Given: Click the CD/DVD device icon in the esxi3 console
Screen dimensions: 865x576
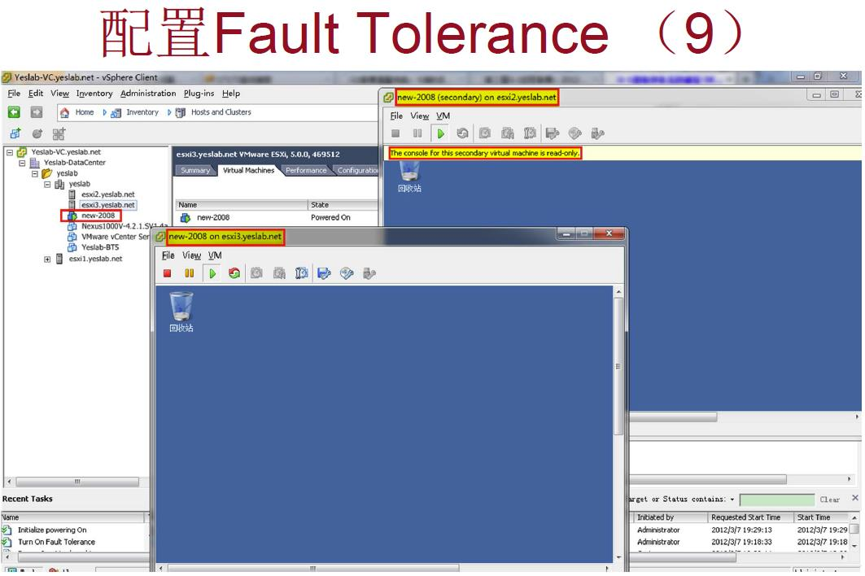Looking at the screenshot, I should pos(347,273).
